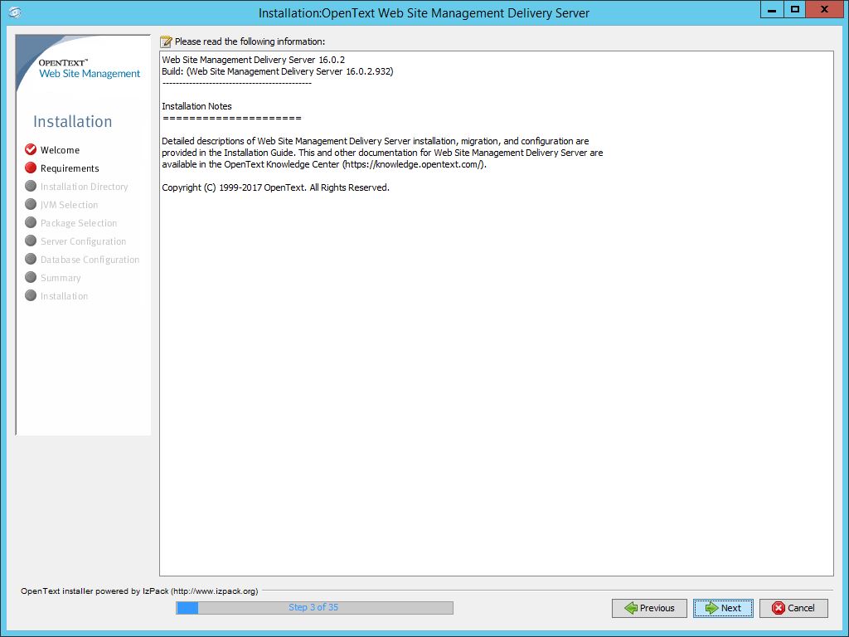Minimize the installer window

click(x=772, y=10)
